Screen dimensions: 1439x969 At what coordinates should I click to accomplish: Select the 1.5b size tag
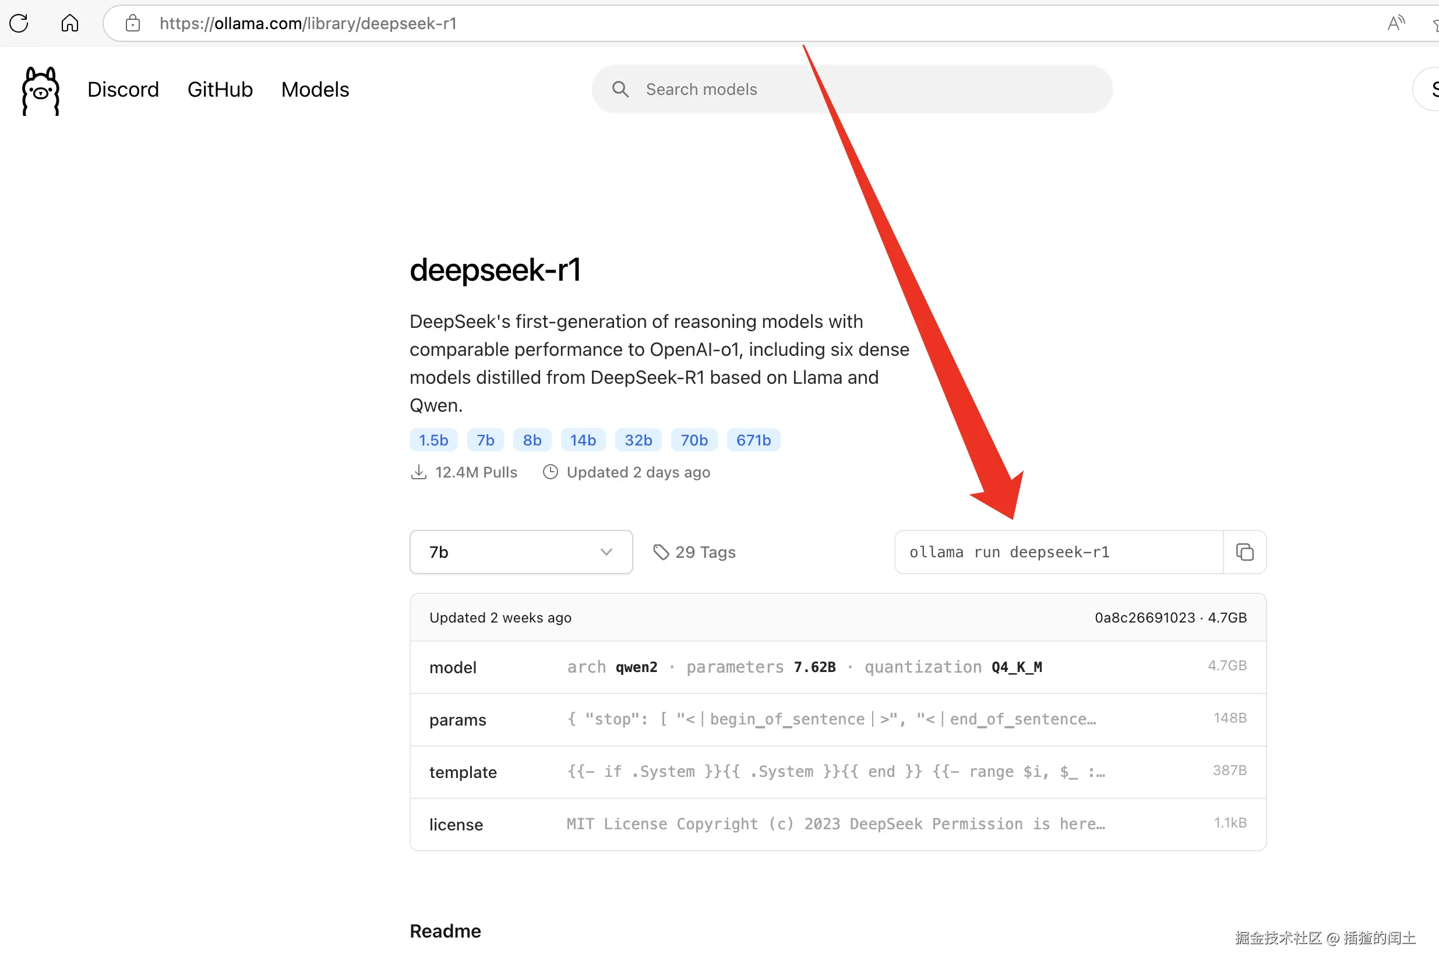click(x=433, y=440)
